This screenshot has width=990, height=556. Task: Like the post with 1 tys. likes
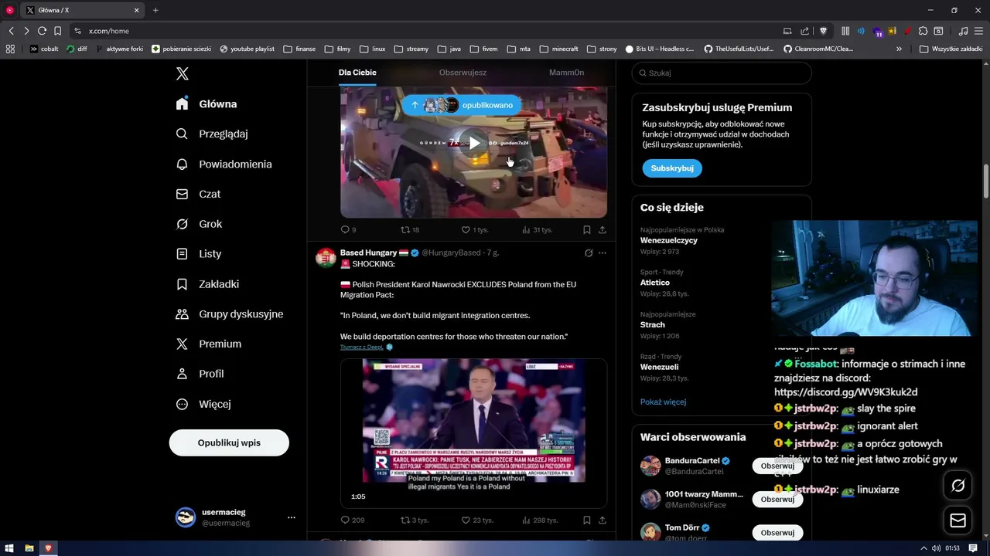475,229
